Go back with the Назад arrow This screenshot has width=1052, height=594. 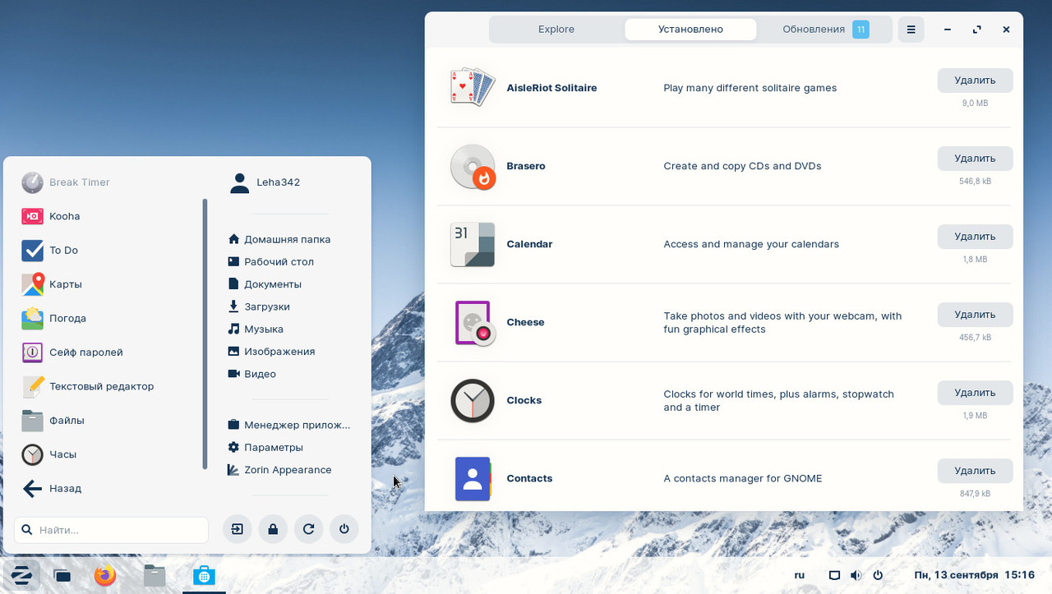pyautogui.click(x=32, y=488)
